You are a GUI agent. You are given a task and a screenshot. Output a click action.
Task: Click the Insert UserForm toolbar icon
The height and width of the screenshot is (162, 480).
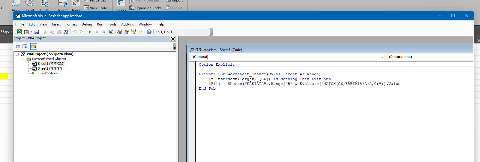coord(26,32)
